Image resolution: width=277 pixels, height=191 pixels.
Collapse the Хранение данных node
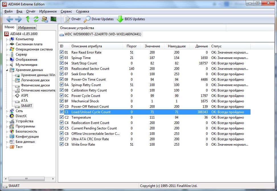[7, 70]
